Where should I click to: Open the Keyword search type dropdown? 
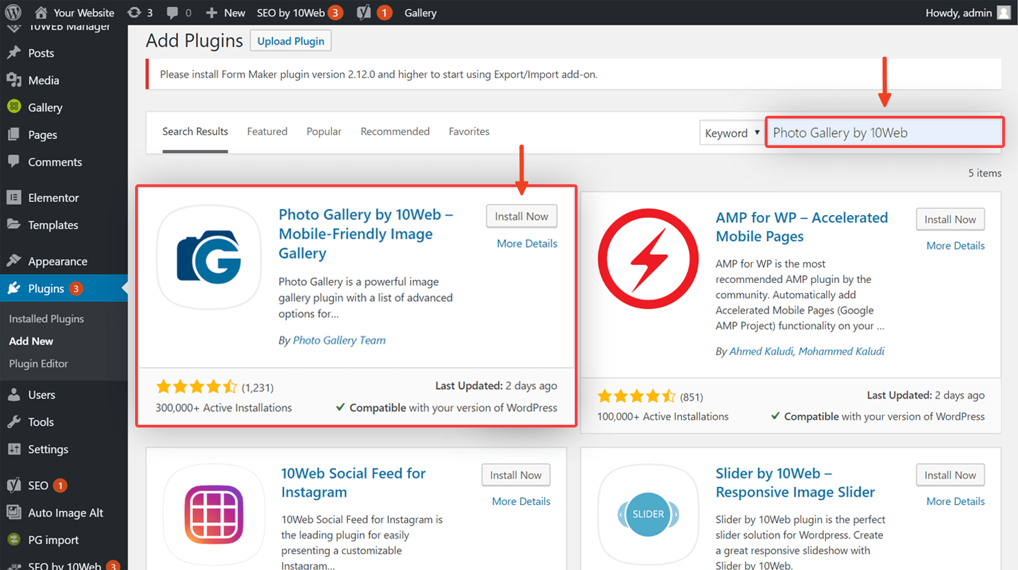coord(731,133)
